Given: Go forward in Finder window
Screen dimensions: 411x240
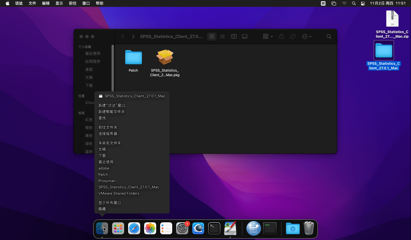Looking at the screenshot, I should coord(133,37).
